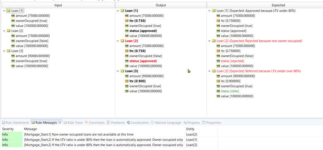Select 'Loan [3] {Expected: Referred because LTV under over 80%}' label
This screenshot has height=150, width=323.
259,71
